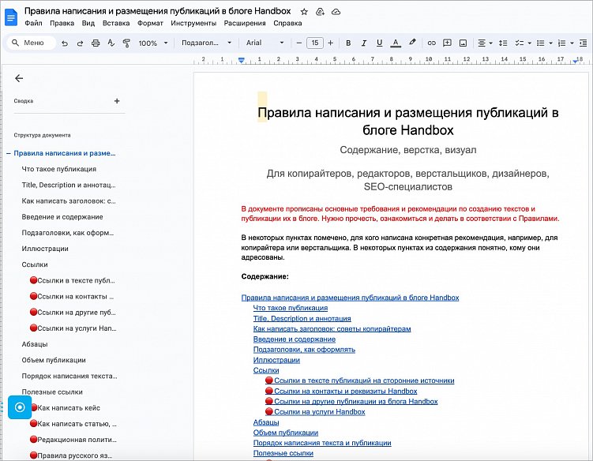Viewport: 593px width, 461px height.
Task: Follow contents link Подзаголовки, как оформлять
Action: click(x=304, y=350)
